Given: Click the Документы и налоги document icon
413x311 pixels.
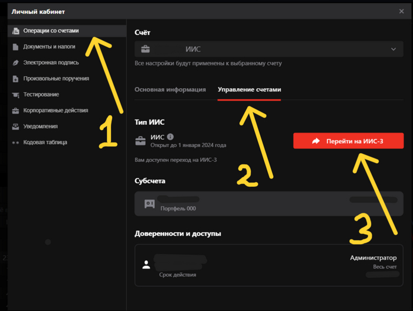Looking at the screenshot, I should point(15,47).
